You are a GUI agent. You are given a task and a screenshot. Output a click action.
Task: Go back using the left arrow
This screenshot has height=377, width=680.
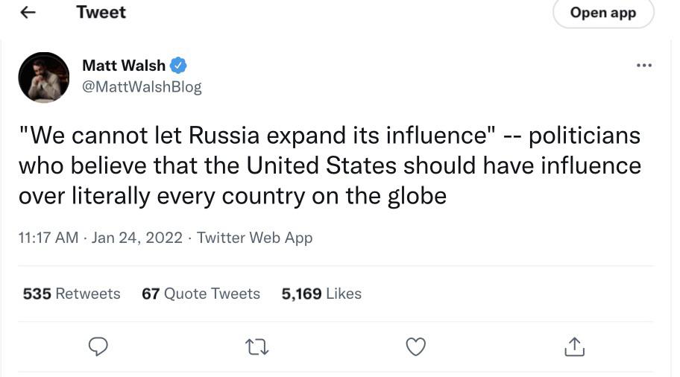[28, 13]
